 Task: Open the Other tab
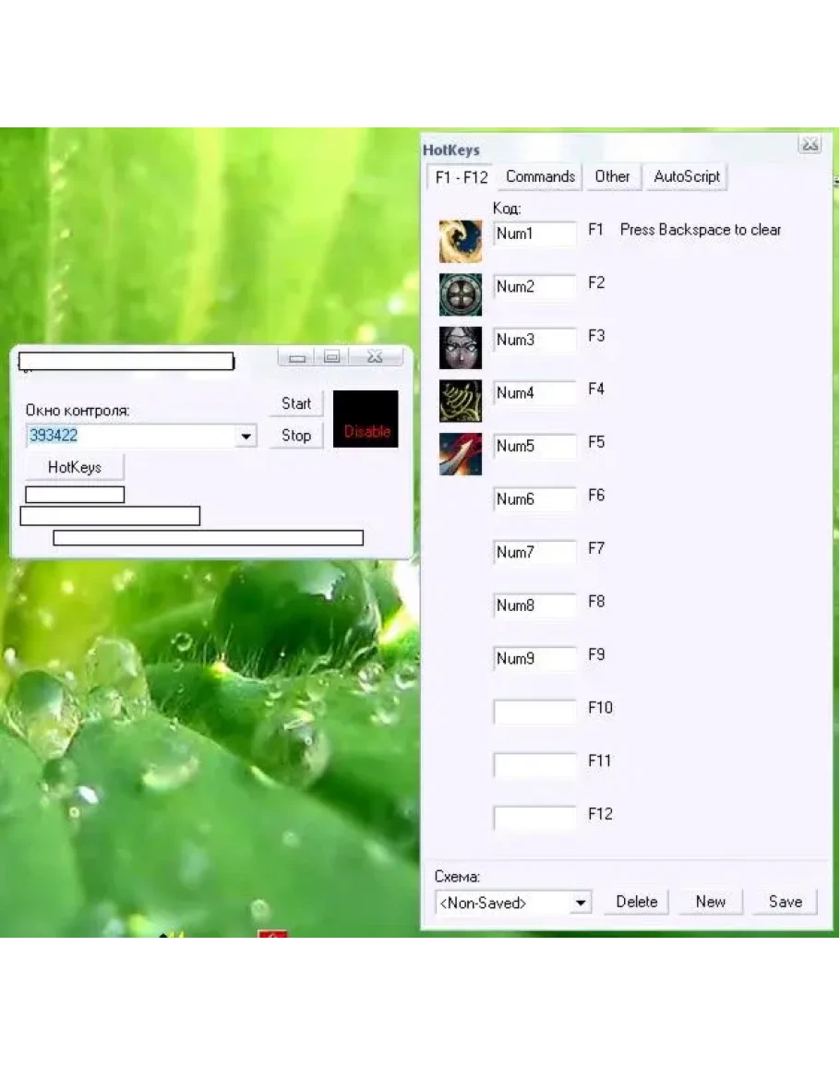click(612, 176)
